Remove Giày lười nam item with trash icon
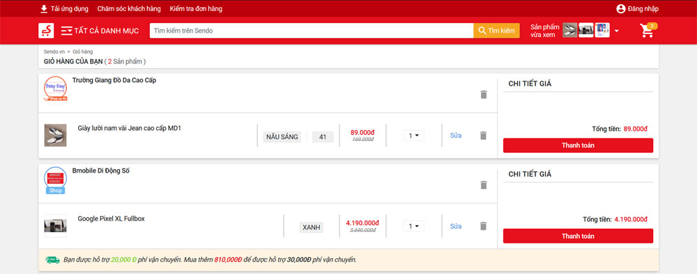Image resolution: width=697 pixels, height=274 pixels. [484, 136]
